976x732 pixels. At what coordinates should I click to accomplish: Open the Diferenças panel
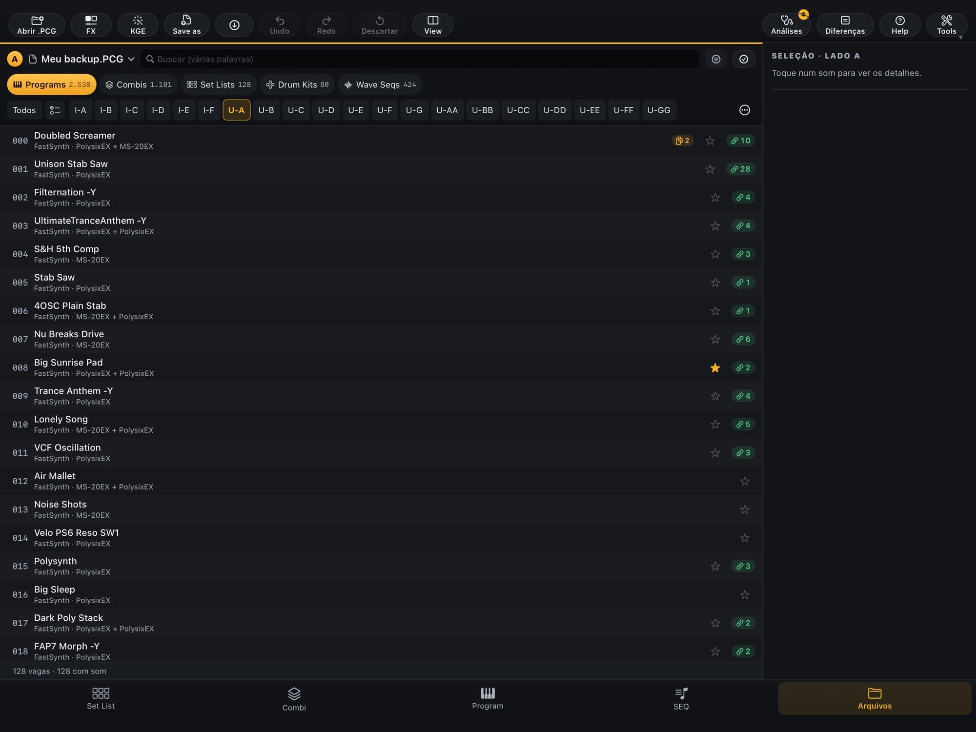845,25
